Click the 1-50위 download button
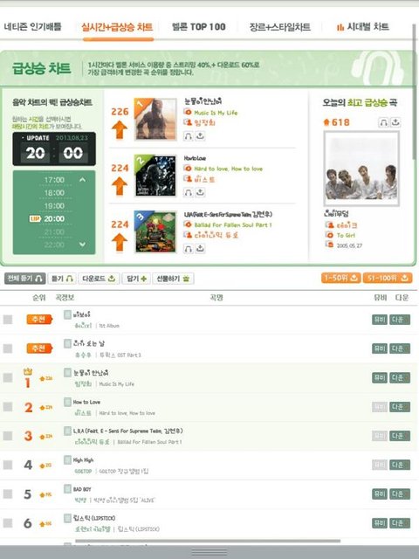419x559 pixels. click(x=341, y=278)
